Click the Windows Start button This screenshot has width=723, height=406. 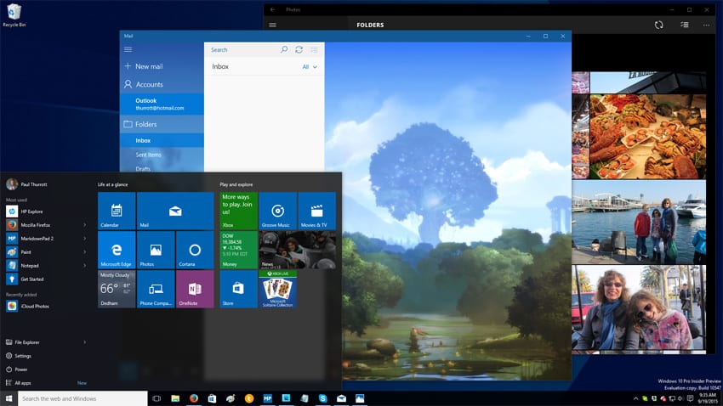pyautogui.click(x=9, y=398)
